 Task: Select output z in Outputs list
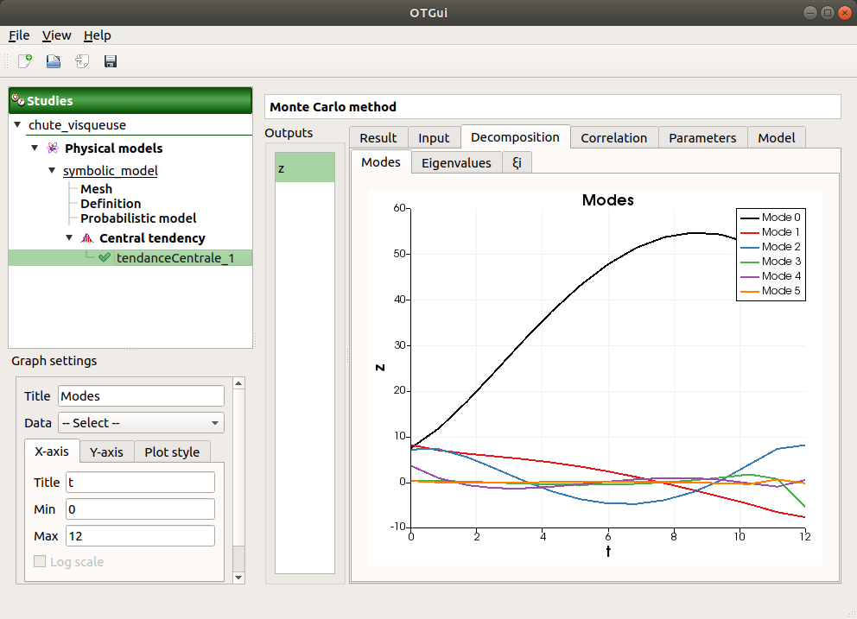click(x=304, y=168)
